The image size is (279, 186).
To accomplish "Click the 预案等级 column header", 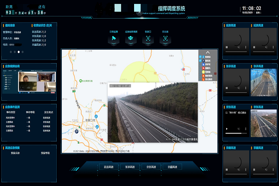I will coord(45,153).
